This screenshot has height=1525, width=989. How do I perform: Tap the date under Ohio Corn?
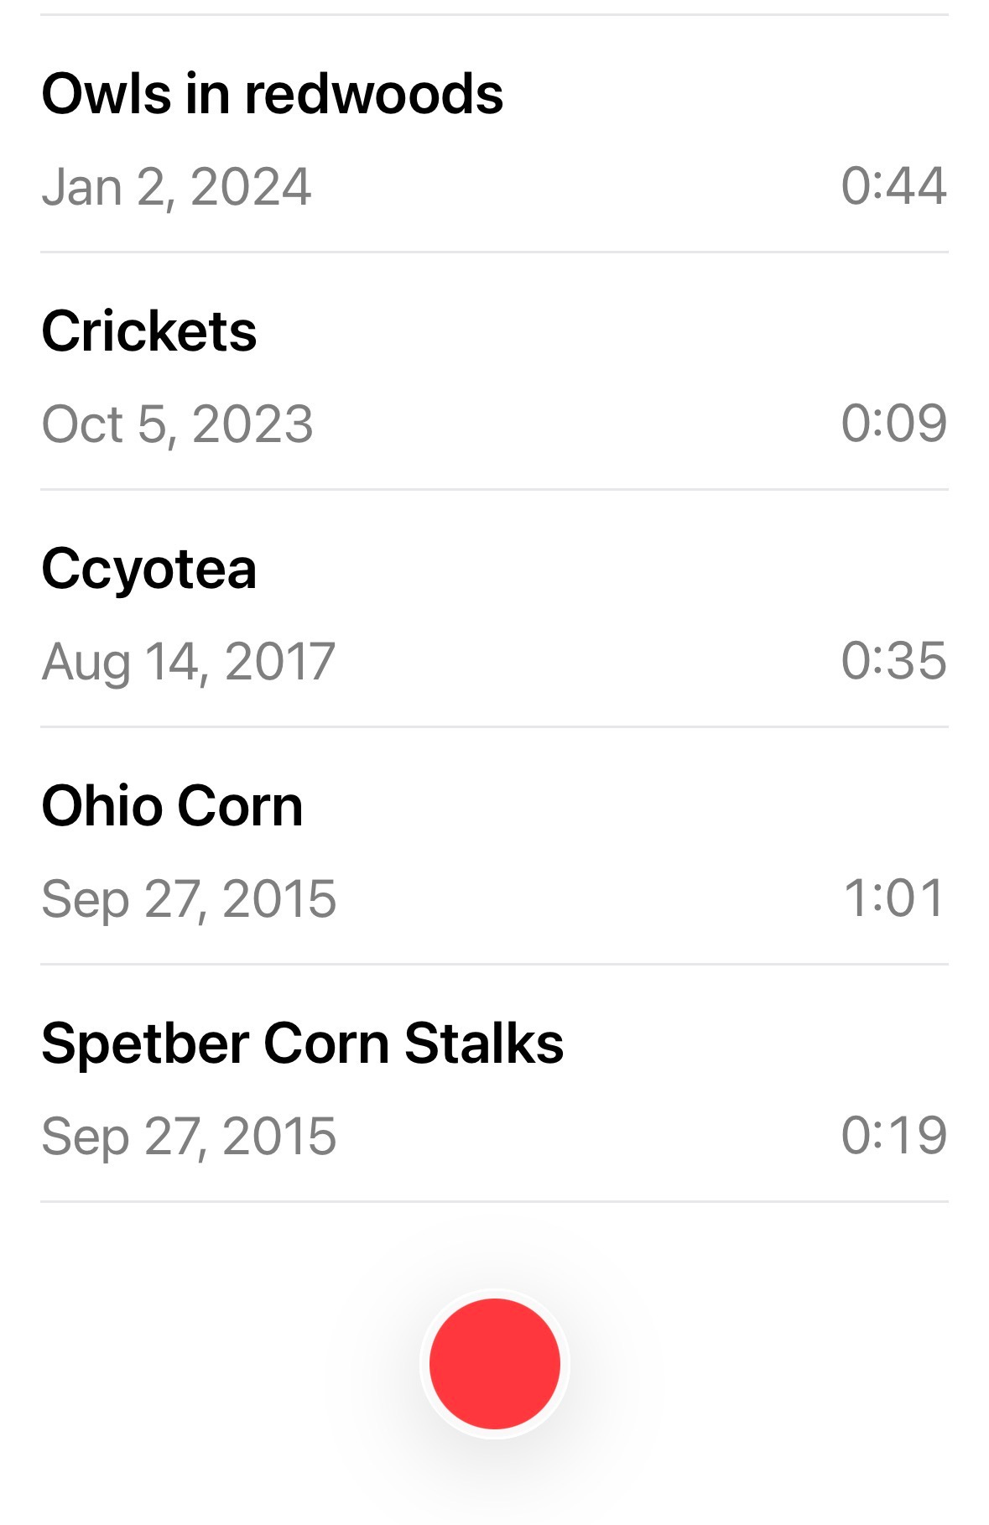click(189, 898)
